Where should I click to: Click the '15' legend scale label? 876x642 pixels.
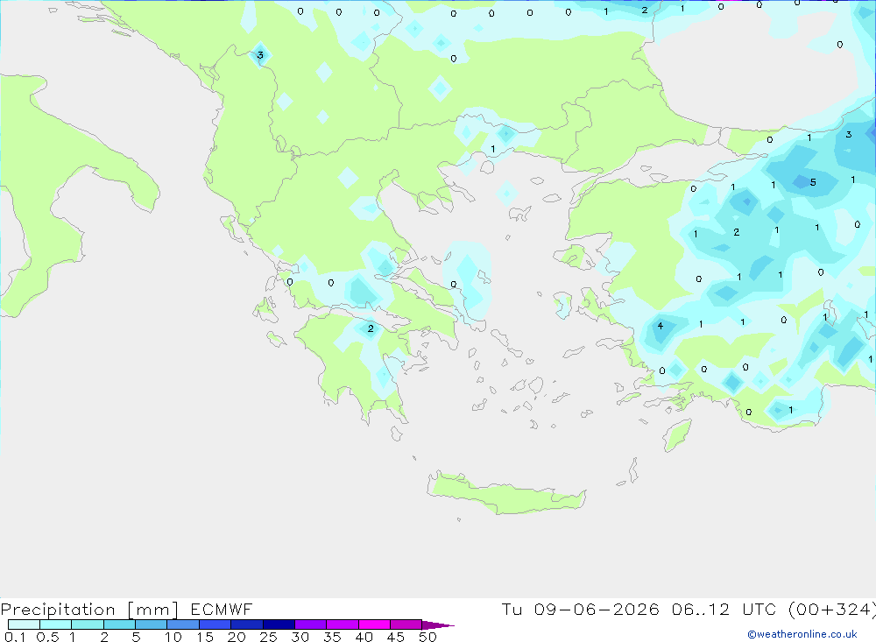205,637
